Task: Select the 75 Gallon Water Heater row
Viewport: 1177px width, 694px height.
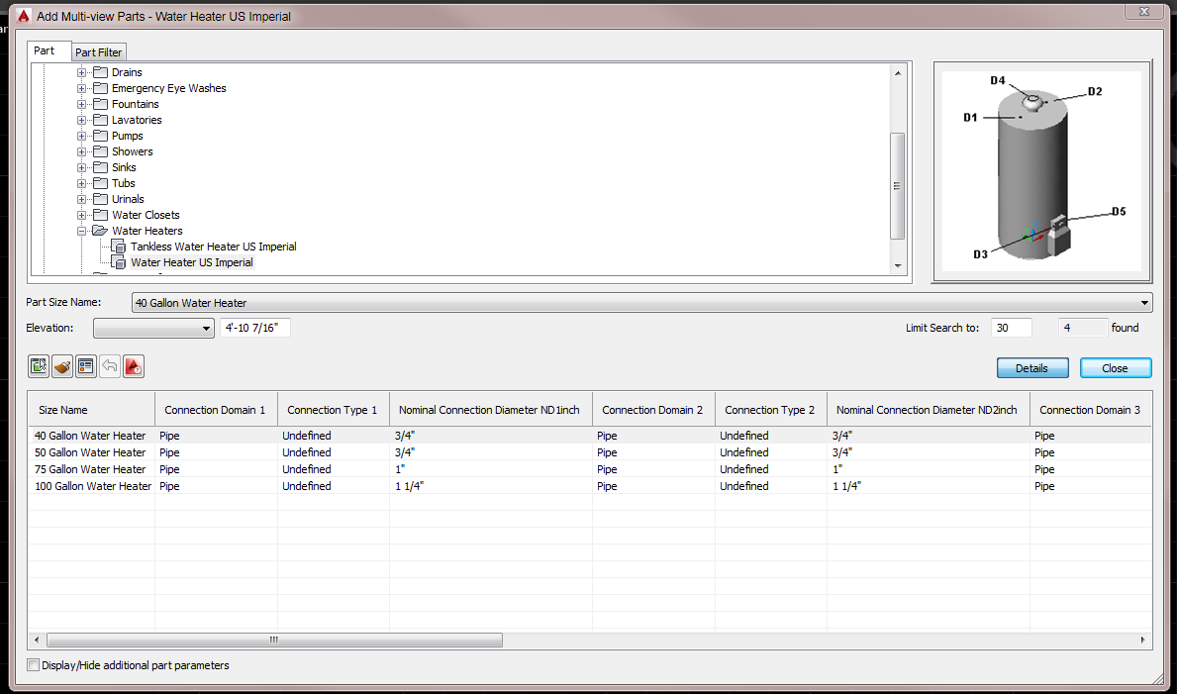Action: point(589,468)
